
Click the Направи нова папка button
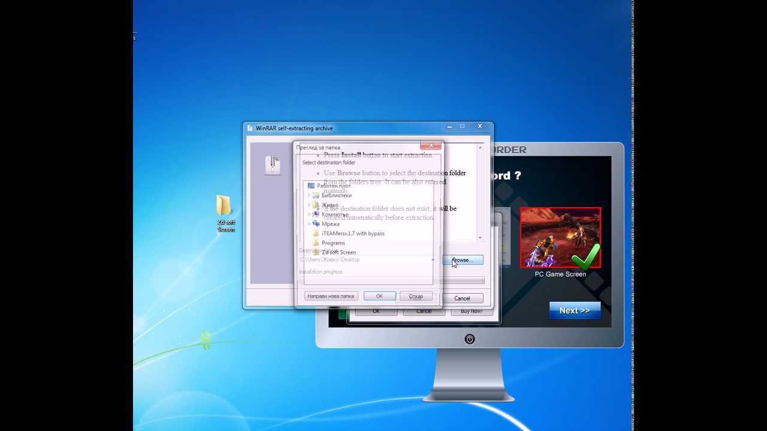tap(331, 296)
